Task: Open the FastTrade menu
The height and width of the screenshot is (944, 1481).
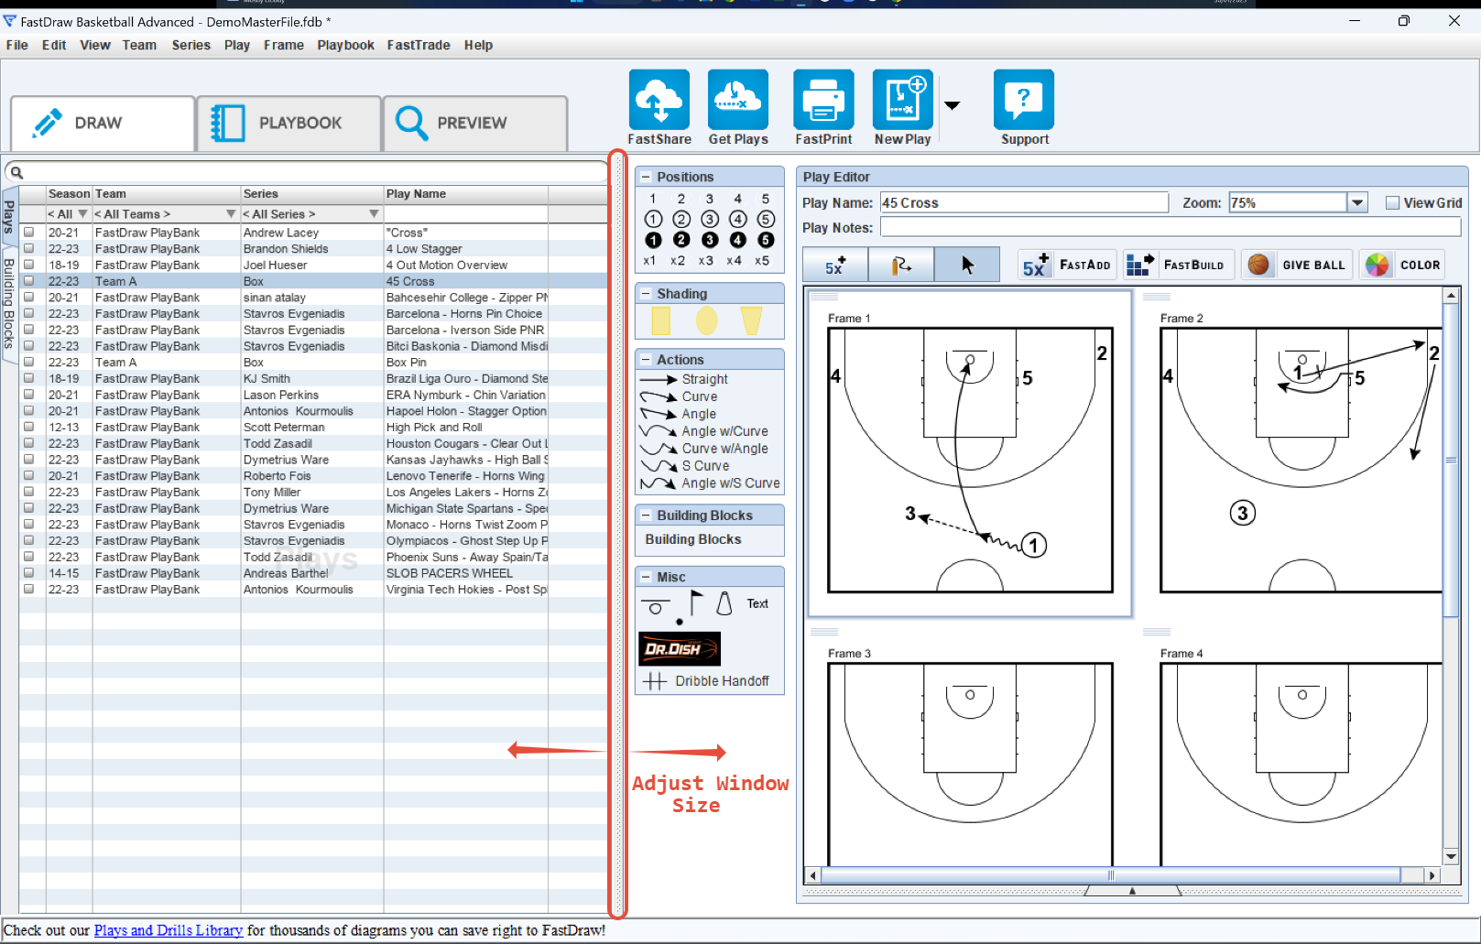Action: pos(419,45)
